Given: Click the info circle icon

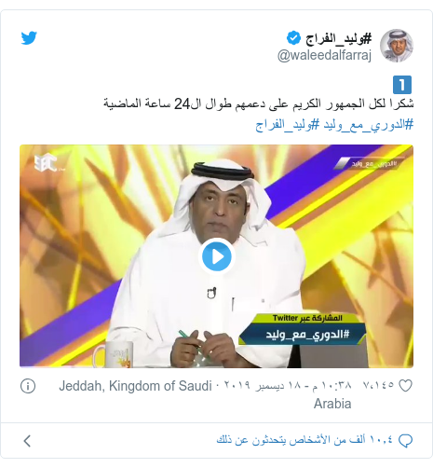Looking at the screenshot, I should tap(28, 386).
